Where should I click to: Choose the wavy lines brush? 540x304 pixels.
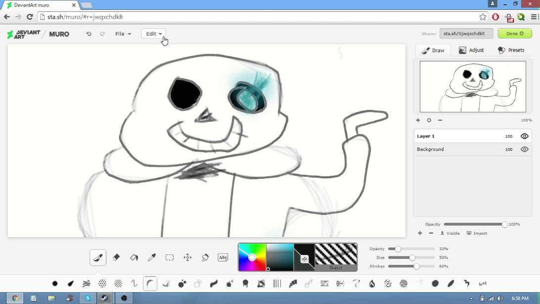point(87,284)
